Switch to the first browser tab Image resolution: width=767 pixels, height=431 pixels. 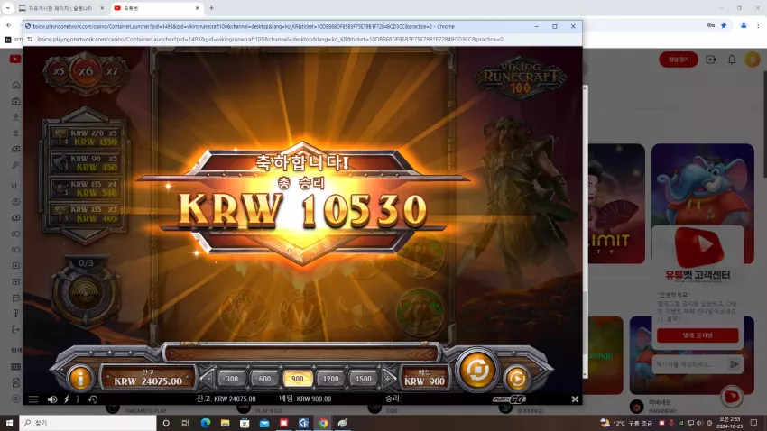pos(61,8)
